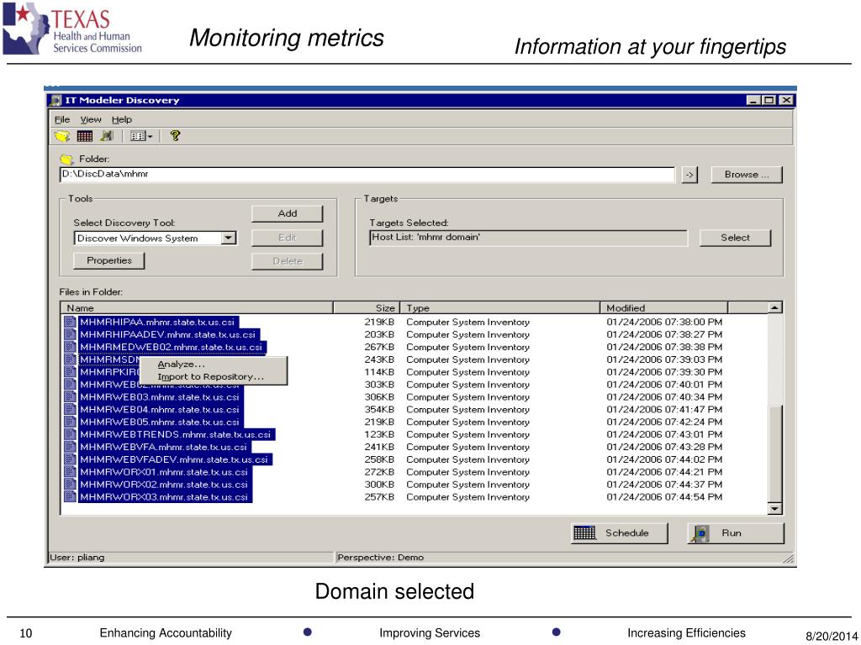861x645 pixels.
Task: Click the file icon beside MHMRHIPAA.mhmr.state.tx.us.csi
Action: [70, 322]
